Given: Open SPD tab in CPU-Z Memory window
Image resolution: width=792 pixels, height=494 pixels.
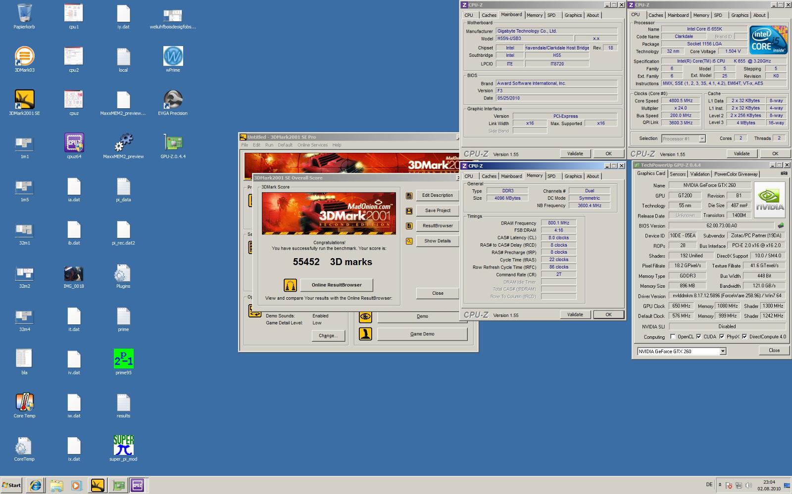Looking at the screenshot, I should (x=551, y=176).
